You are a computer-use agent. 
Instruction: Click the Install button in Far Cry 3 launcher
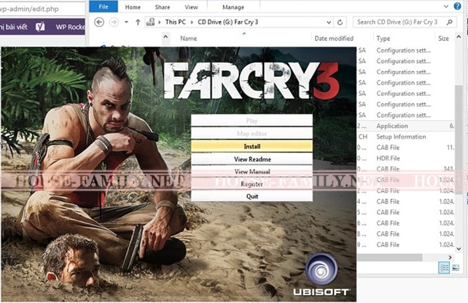(252, 146)
